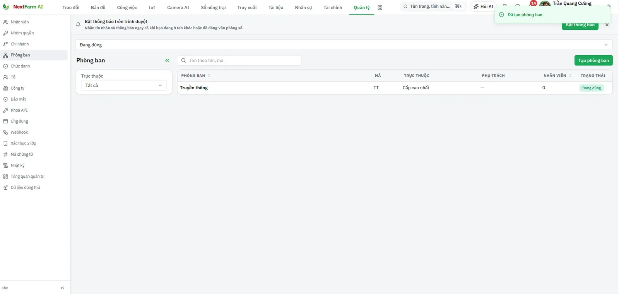619x294 pixels.
Task: Click the notification bell icon in banner
Action: 78,24
